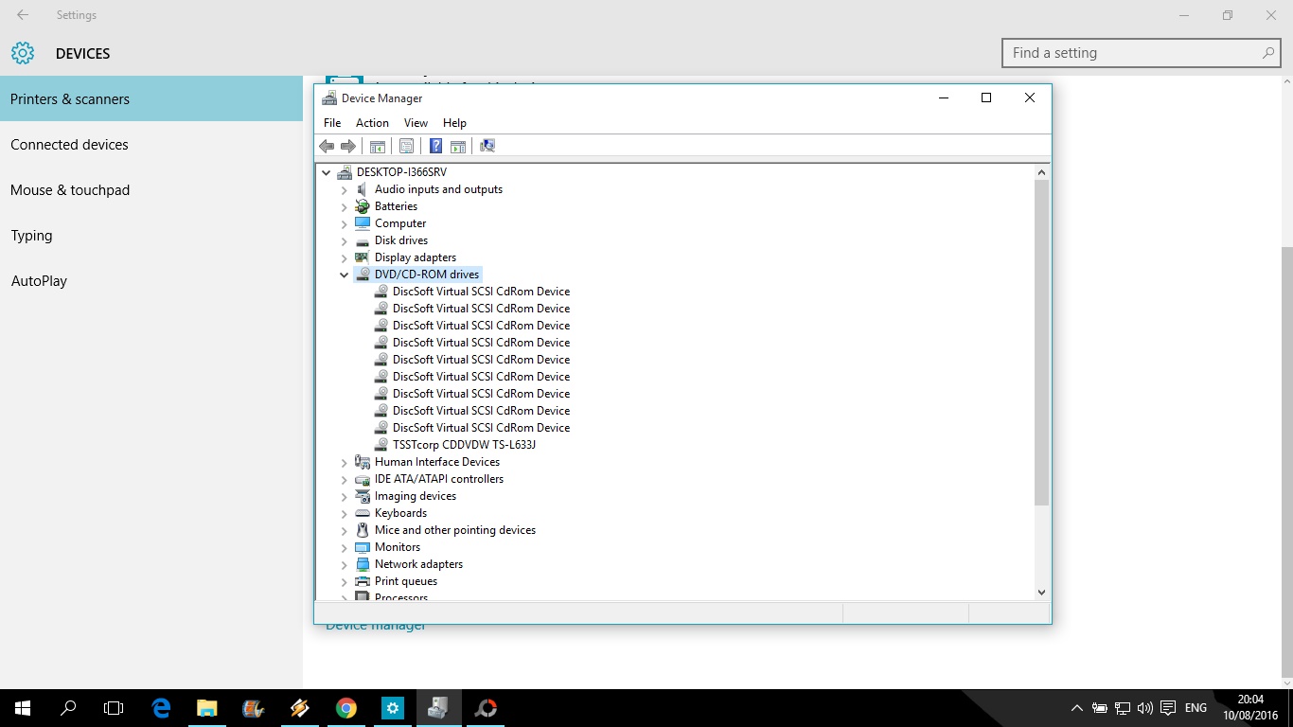Viewport: 1293px width, 727px height.
Task: Select the Keyboards category
Action: pos(399,512)
